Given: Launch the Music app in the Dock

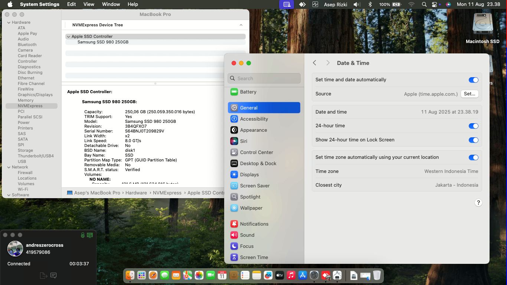Looking at the screenshot, I should tap(291, 275).
